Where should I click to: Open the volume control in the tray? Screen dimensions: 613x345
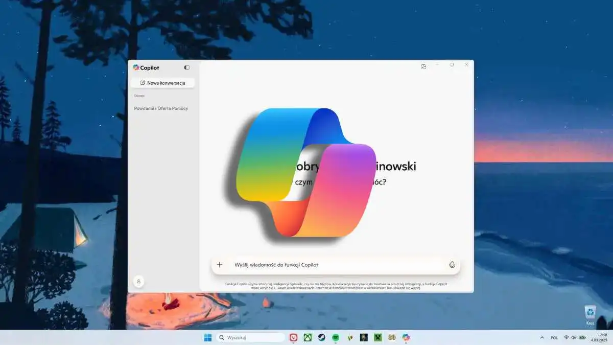coord(572,337)
